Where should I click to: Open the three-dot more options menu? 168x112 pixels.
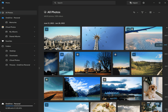pyautogui.click(x=159, y=12)
